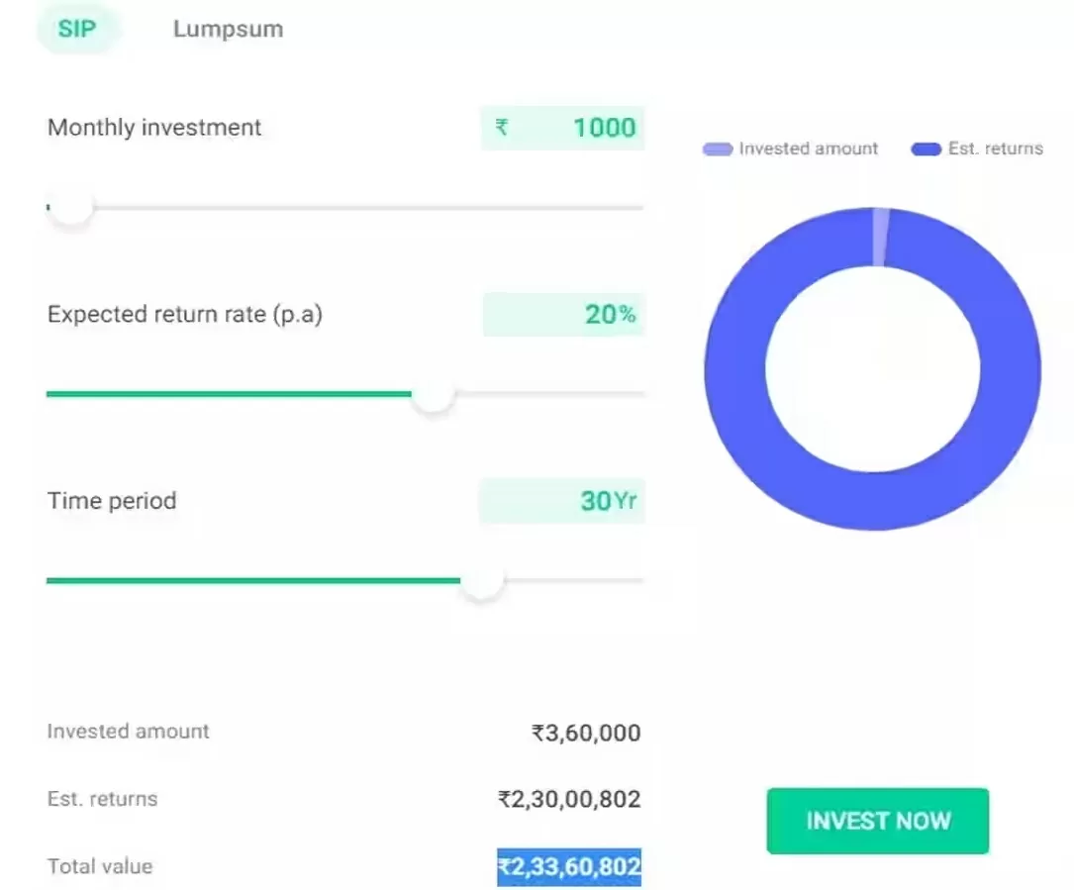Open the Lumpsum calculator tab
Screen dimensions: 1074x890
[228, 29]
